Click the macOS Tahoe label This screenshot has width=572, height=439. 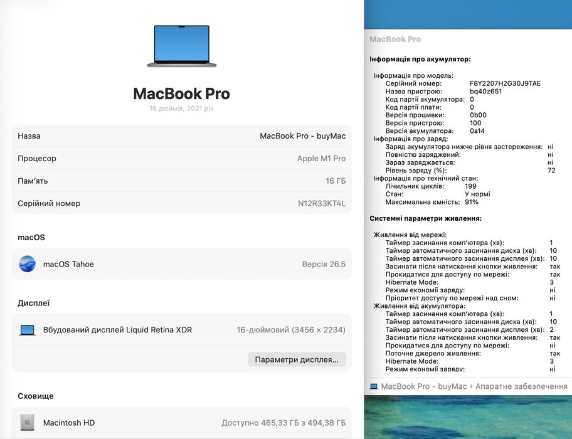[68, 265]
